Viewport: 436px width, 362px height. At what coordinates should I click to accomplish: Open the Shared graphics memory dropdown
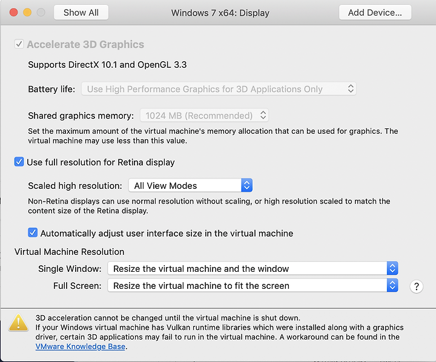pyautogui.click(x=205, y=116)
